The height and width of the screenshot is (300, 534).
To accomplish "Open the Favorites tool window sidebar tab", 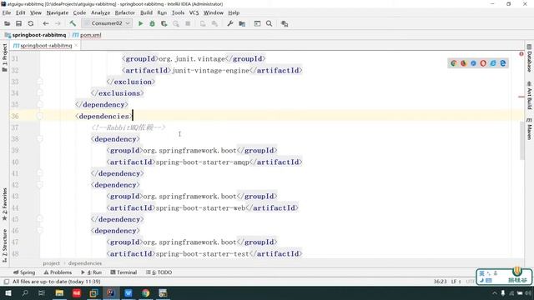I will click(4, 204).
